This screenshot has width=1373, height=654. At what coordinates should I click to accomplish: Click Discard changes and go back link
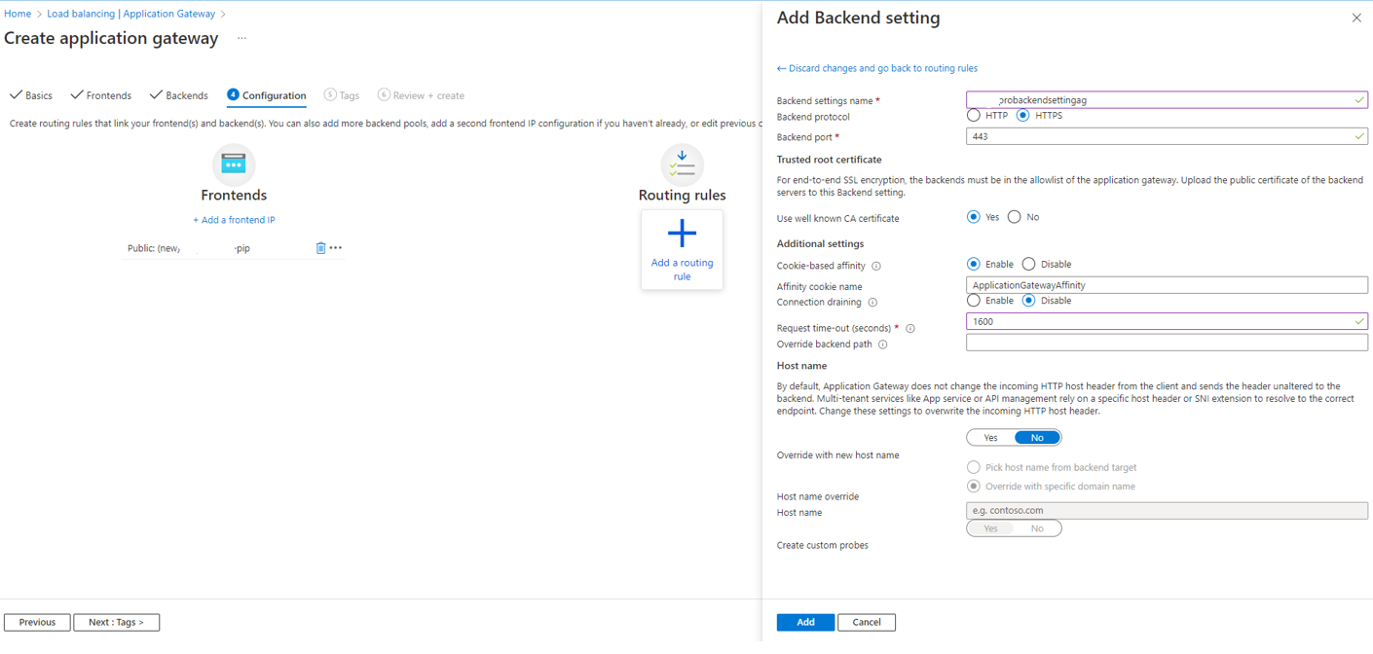(x=877, y=68)
